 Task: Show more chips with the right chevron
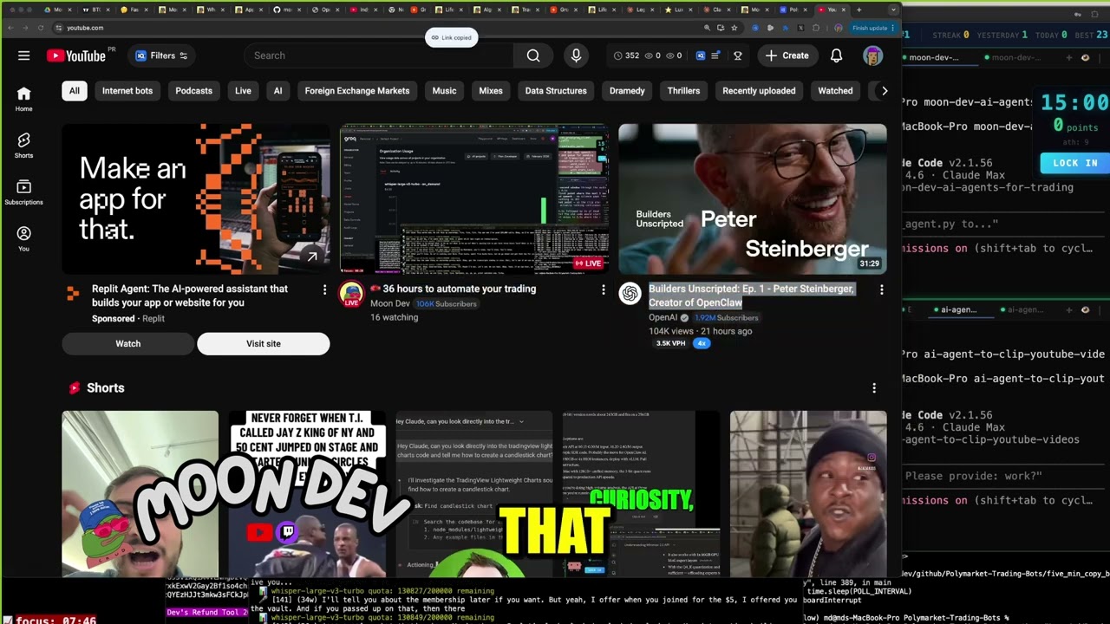click(884, 91)
